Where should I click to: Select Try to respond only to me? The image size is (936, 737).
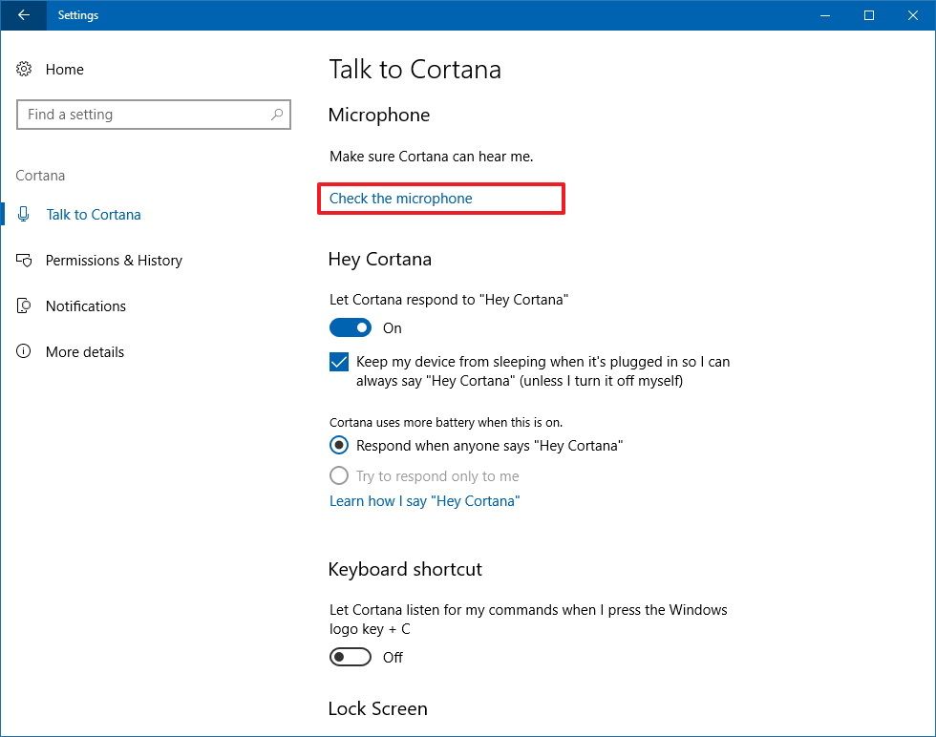pos(339,475)
